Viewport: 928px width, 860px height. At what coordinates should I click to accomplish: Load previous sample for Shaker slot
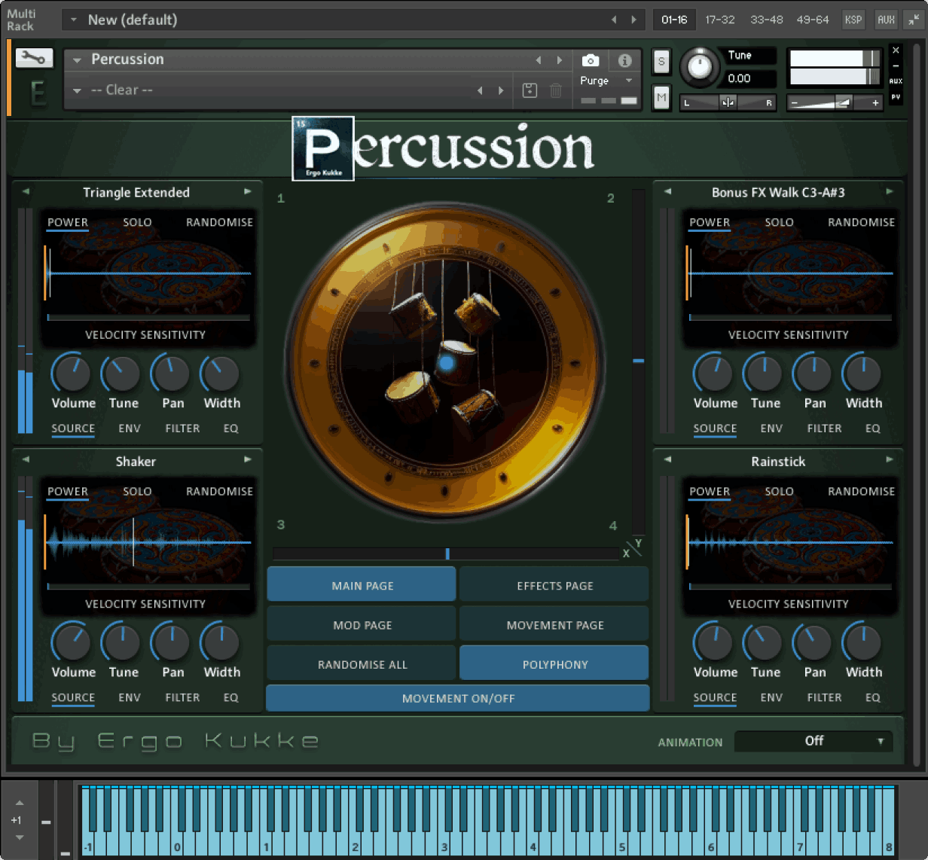26,459
